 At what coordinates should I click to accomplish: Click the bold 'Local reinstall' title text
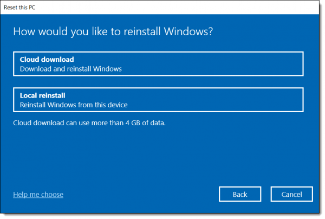pos(42,95)
